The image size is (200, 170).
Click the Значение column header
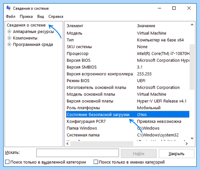146,26
